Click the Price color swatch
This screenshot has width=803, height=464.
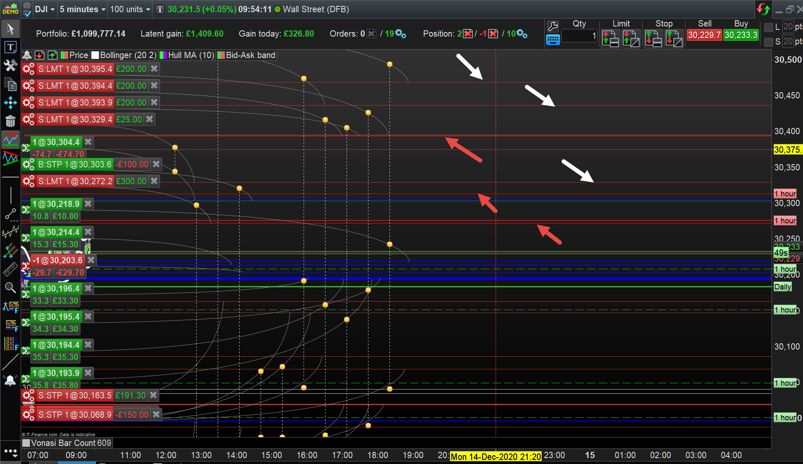tap(64, 55)
